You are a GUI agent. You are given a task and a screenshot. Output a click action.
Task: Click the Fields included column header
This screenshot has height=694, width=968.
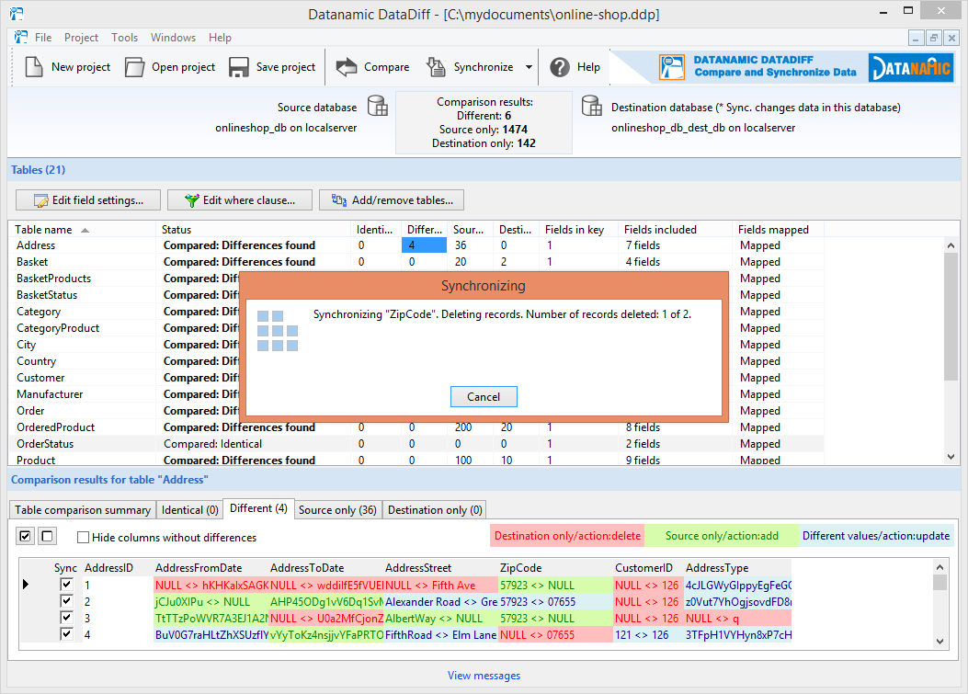coord(675,230)
